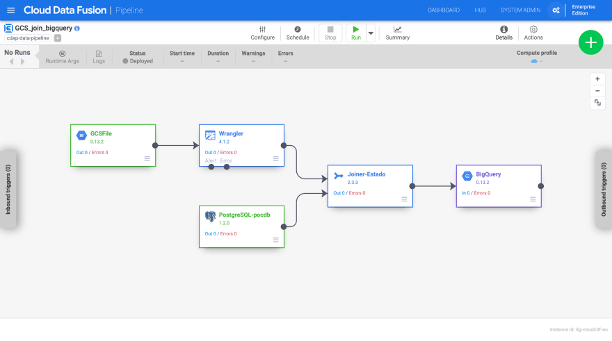
Task: Click the Deployed status indicator
Action: pyautogui.click(x=138, y=61)
